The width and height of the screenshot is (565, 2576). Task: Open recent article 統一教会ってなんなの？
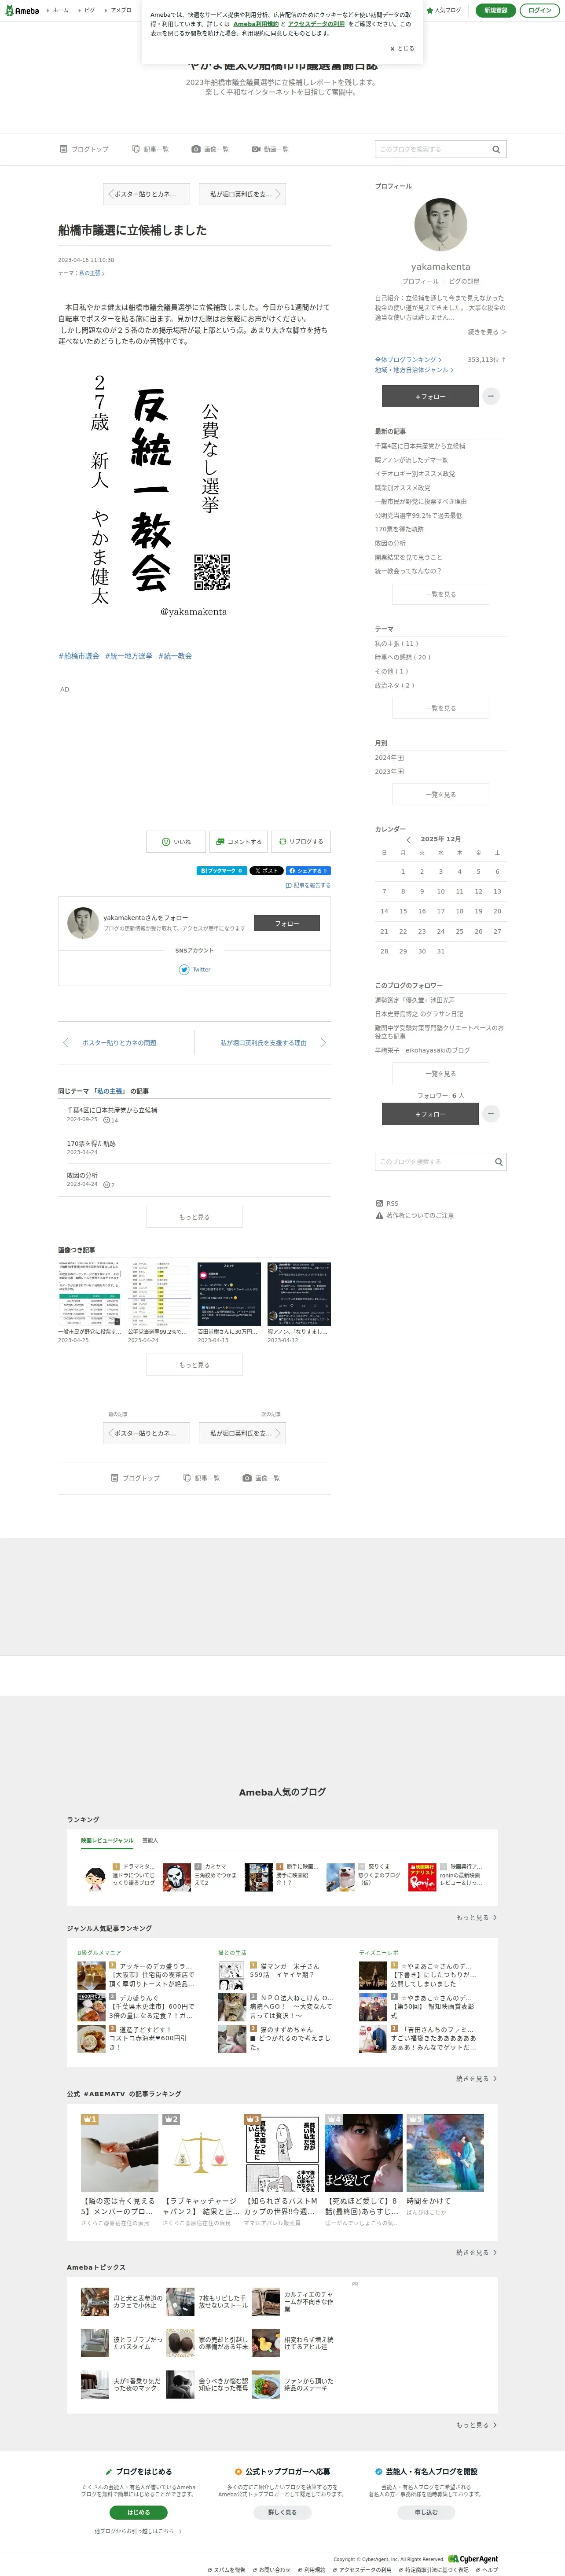click(408, 571)
